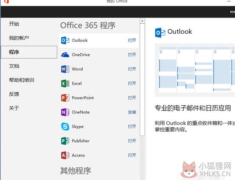Go to 我的帐户 in the sidebar
The width and height of the screenshot is (235, 180).
19,38
